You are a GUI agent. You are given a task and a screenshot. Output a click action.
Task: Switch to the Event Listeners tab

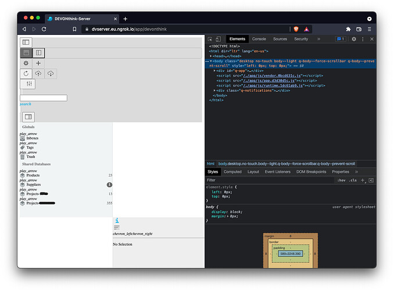click(x=278, y=172)
